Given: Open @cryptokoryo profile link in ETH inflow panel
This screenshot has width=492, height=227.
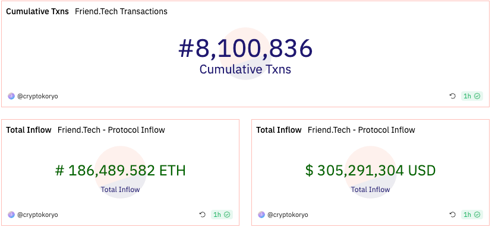Looking at the screenshot, I should point(37,215).
